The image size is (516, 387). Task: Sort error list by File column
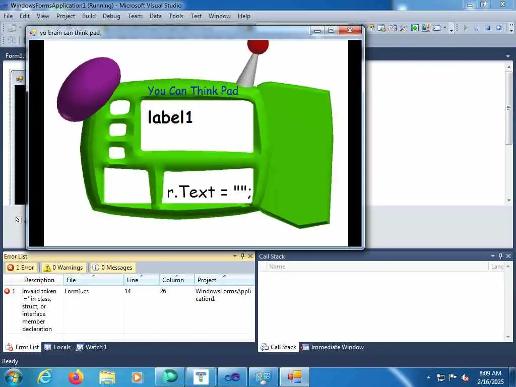[93, 280]
